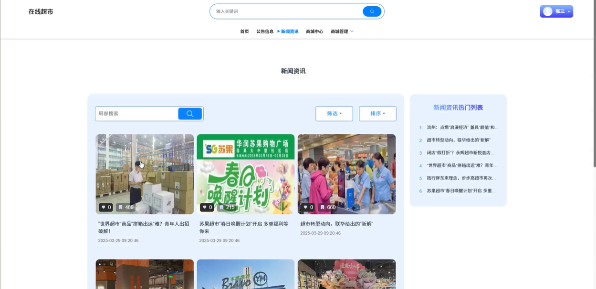Screen dimensions: 596x289
Task: Open hot list item 5 践行胖东来理念
Action: (x=461, y=178)
